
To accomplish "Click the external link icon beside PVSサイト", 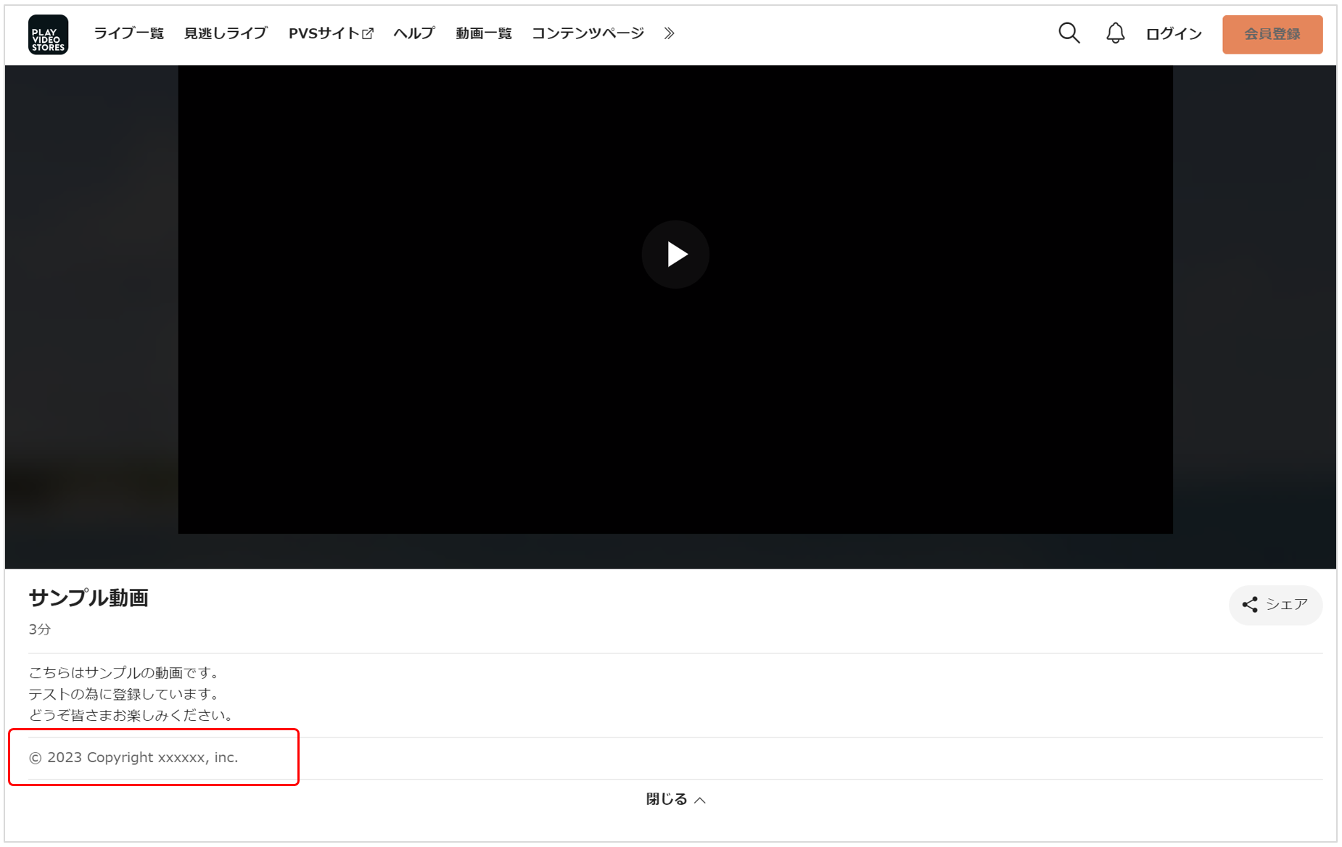I will (368, 34).
